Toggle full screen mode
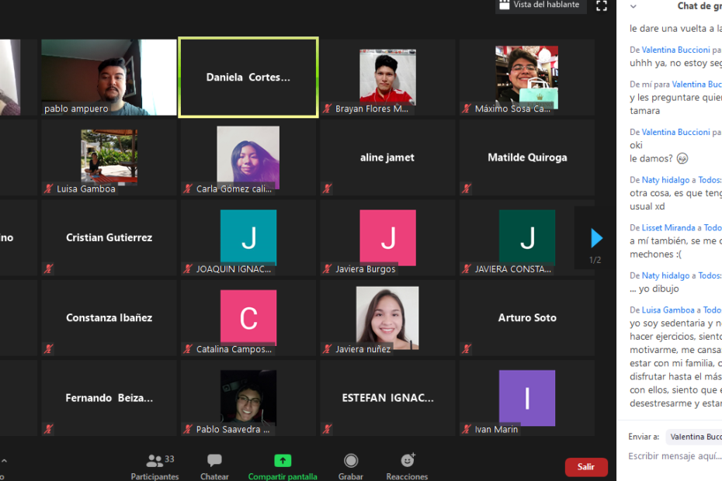 [602, 6]
